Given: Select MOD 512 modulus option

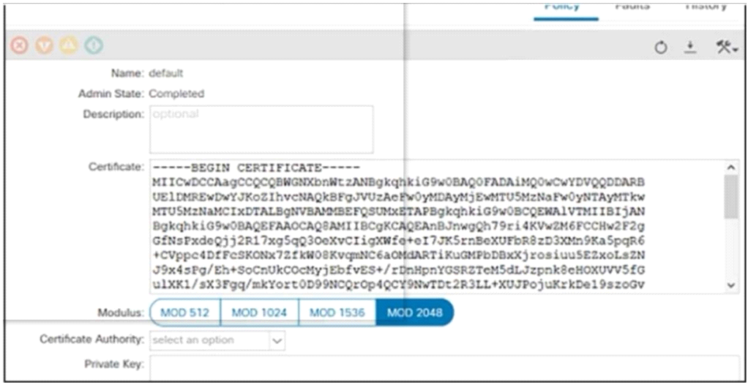Looking at the screenshot, I should [185, 313].
